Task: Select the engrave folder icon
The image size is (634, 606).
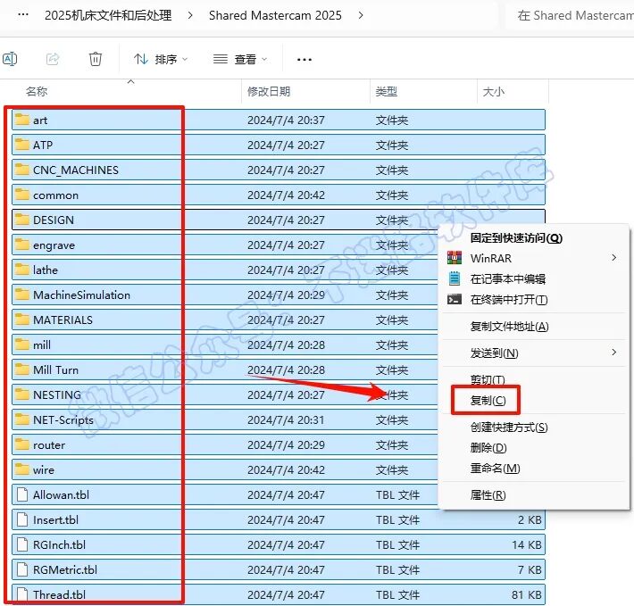Action: click(21, 245)
